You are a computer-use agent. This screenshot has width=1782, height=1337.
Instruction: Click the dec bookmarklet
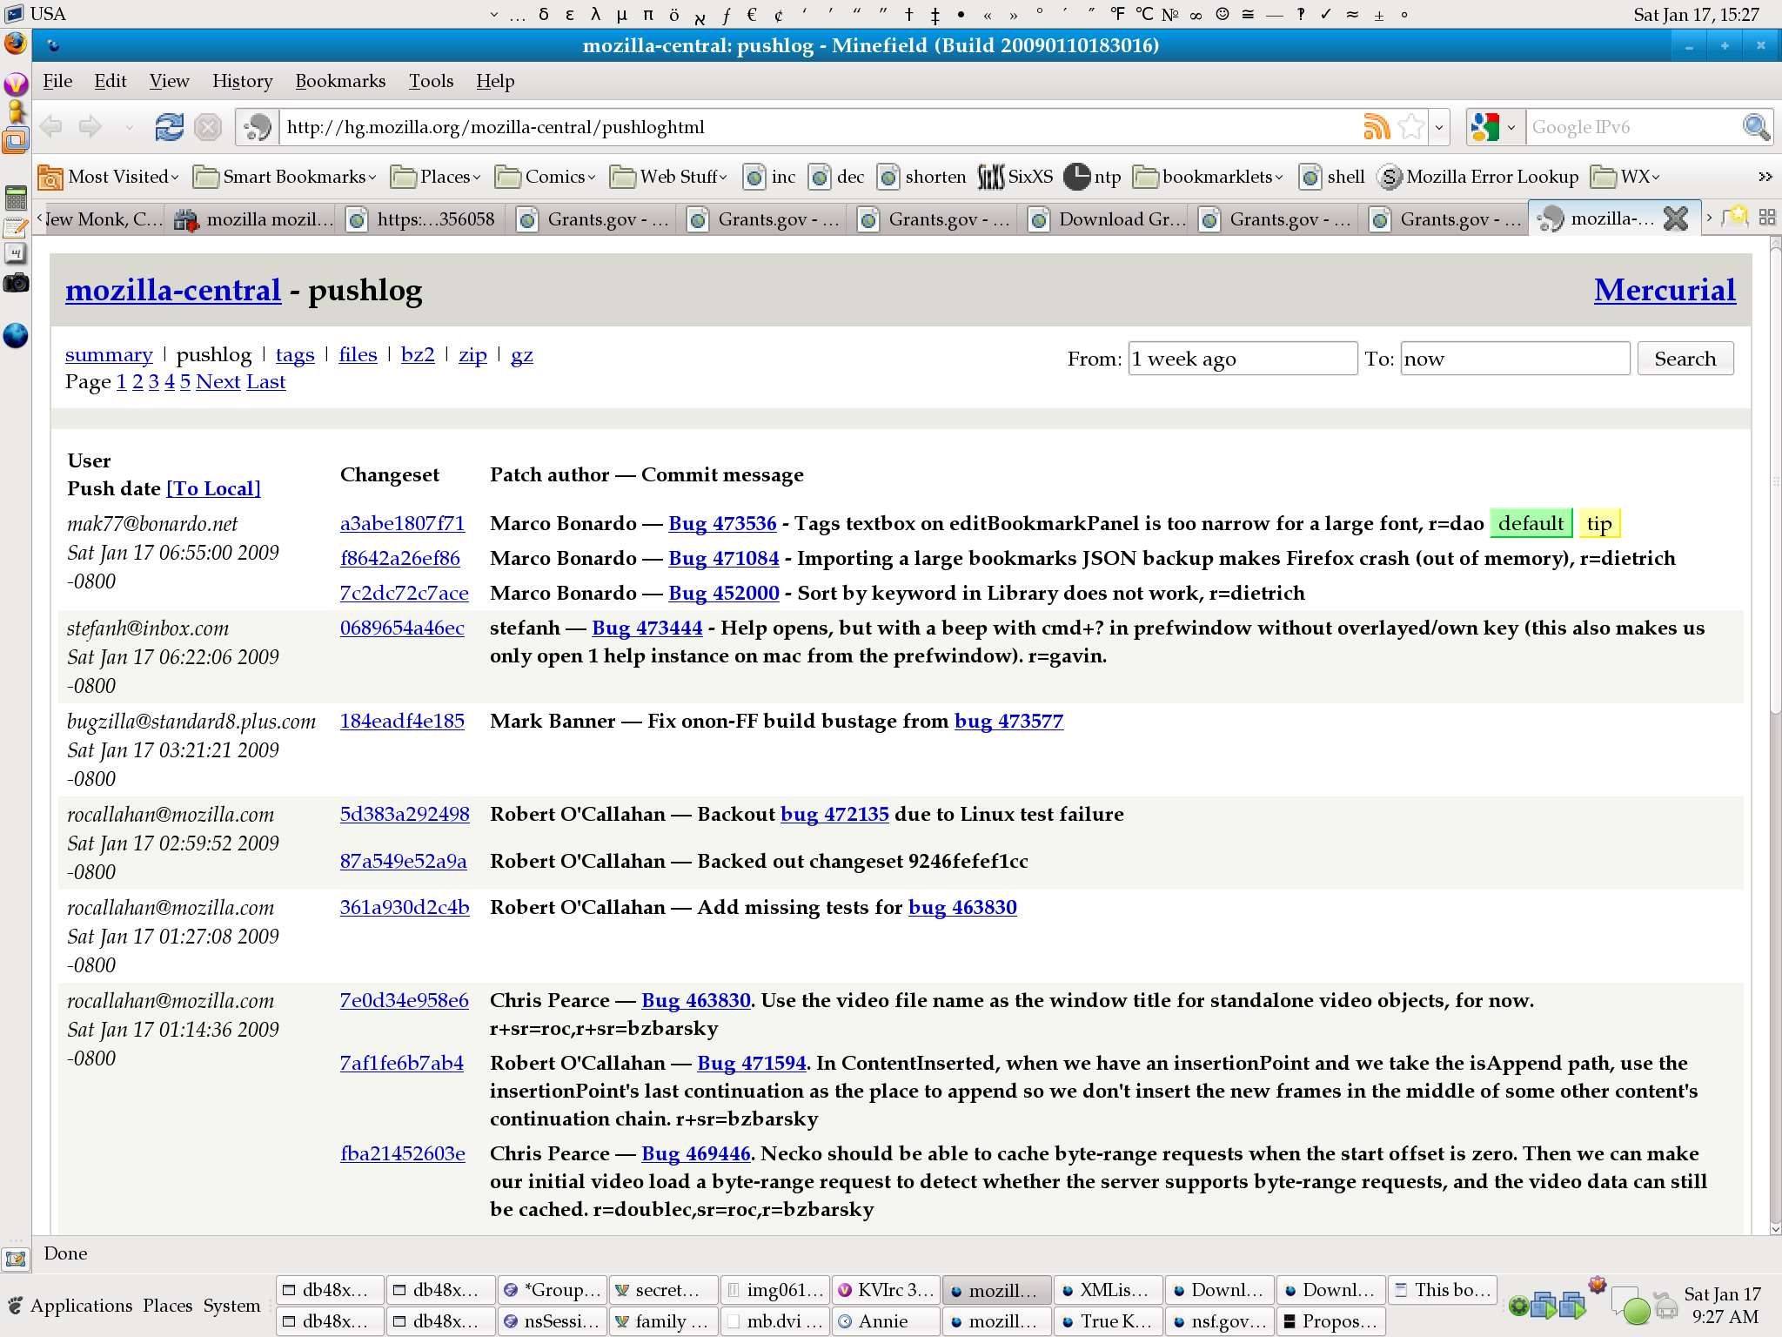click(837, 177)
